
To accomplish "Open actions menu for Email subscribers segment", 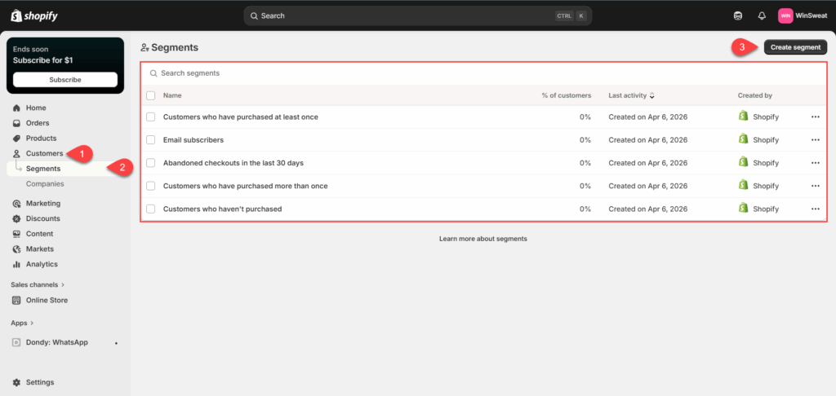I will tap(815, 140).
